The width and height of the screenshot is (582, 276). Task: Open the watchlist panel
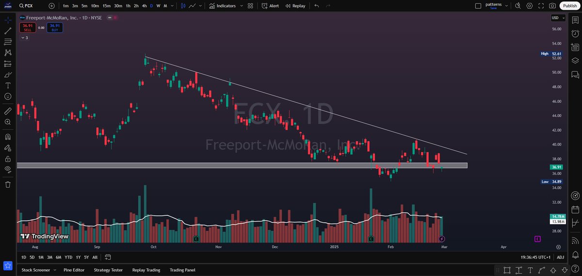click(x=575, y=20)
